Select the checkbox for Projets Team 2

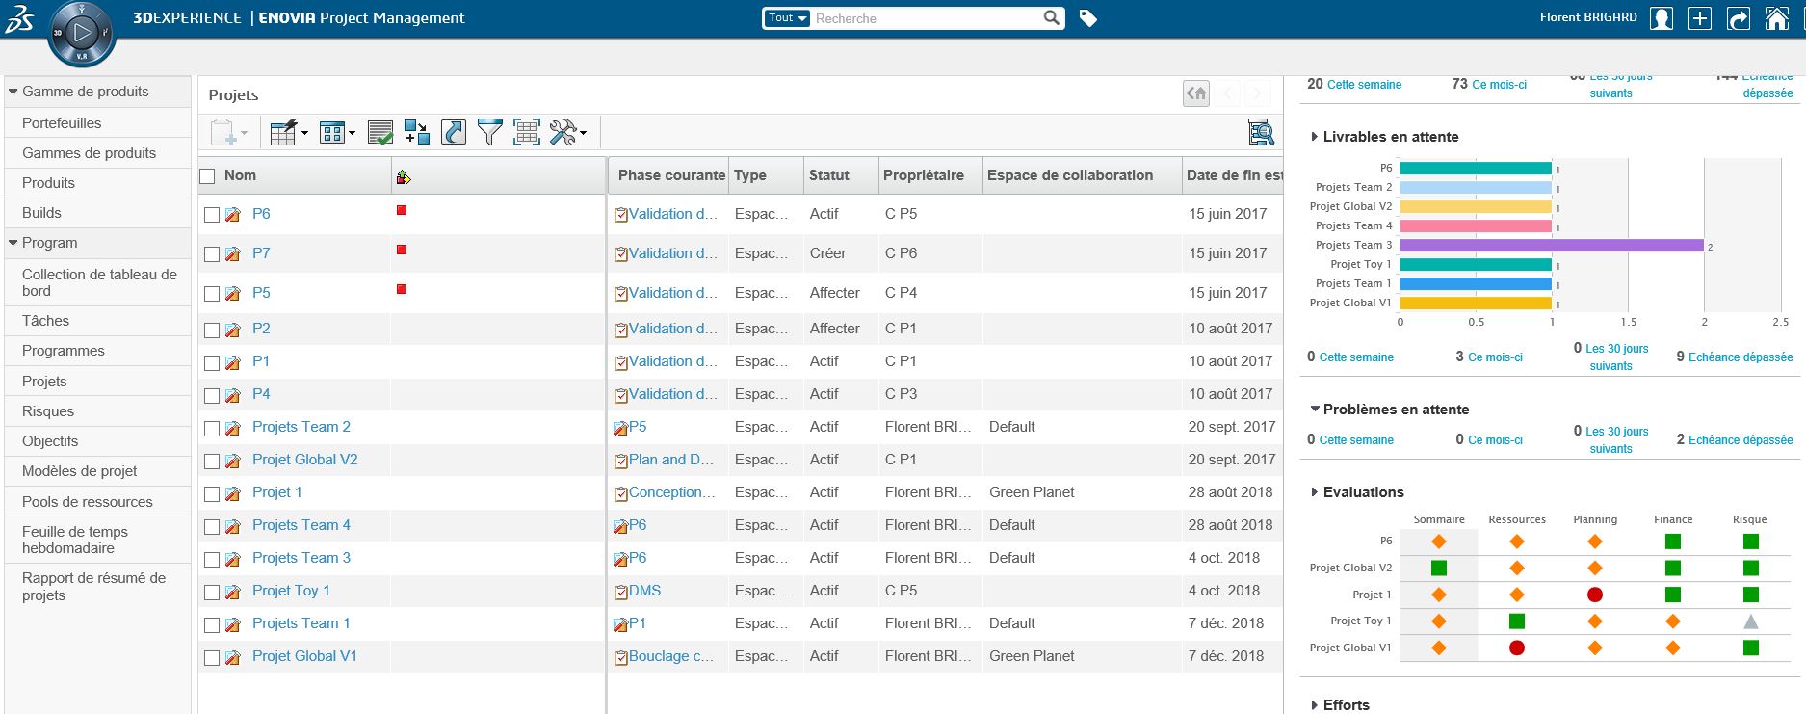tap(212, 428)
